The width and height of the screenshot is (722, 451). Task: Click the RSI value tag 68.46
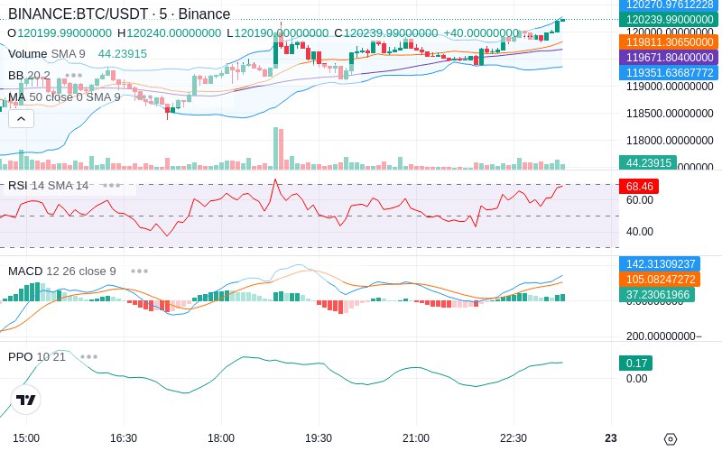(639, 187)
